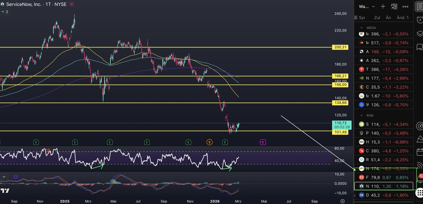Click the purple upcoming earnings E marker

click(263, 142)
